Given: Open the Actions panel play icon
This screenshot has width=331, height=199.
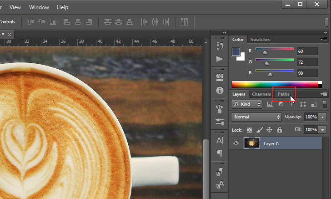Looking at the screenshot, I should pos(220,59).
